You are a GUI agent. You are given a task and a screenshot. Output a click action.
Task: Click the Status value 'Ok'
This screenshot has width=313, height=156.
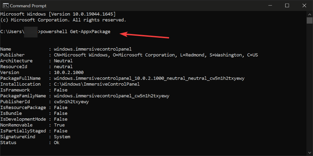[x=57, y=143]
